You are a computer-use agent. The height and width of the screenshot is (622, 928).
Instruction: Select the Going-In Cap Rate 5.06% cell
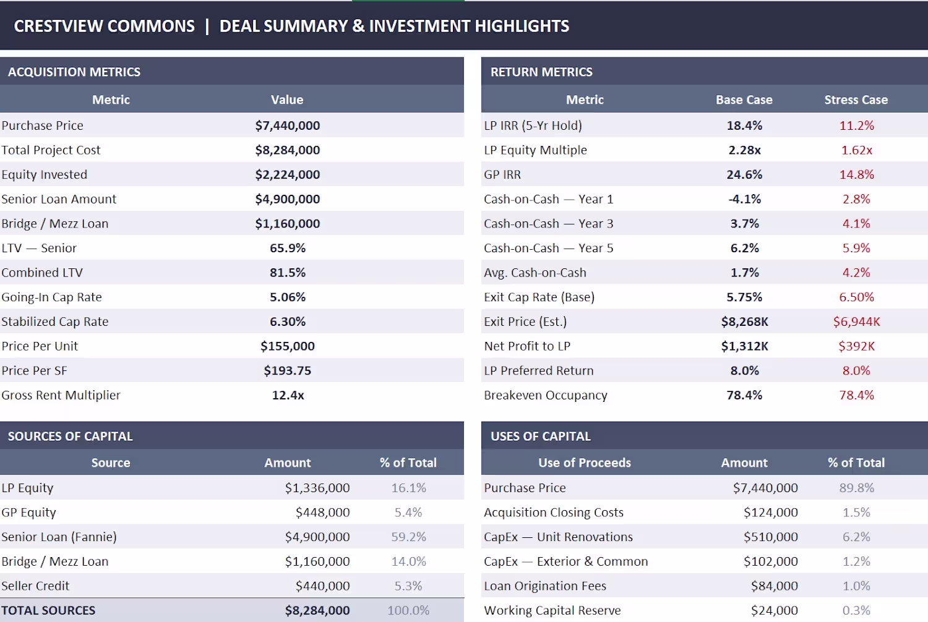288,297
